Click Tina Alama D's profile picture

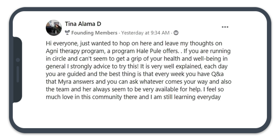pyautogui.click(x=54, y=28)
